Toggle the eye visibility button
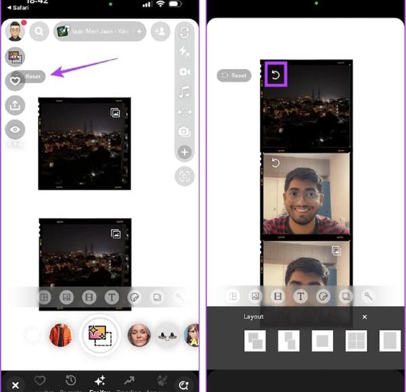The width and height of the screenshot is (406, 392). click(x=15, y=129)
